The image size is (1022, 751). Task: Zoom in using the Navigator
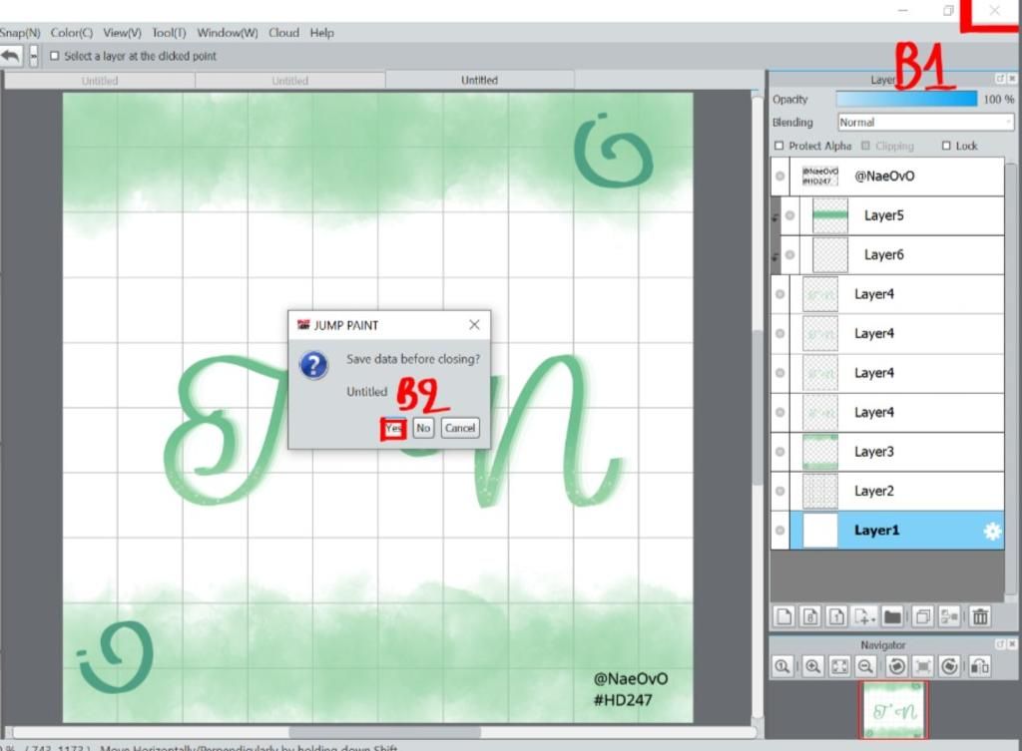point(812,666)
